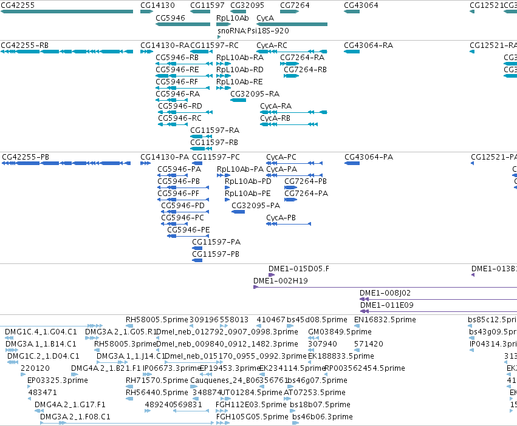Click the CG5946-PF protein label

click(x=179, y=194)
